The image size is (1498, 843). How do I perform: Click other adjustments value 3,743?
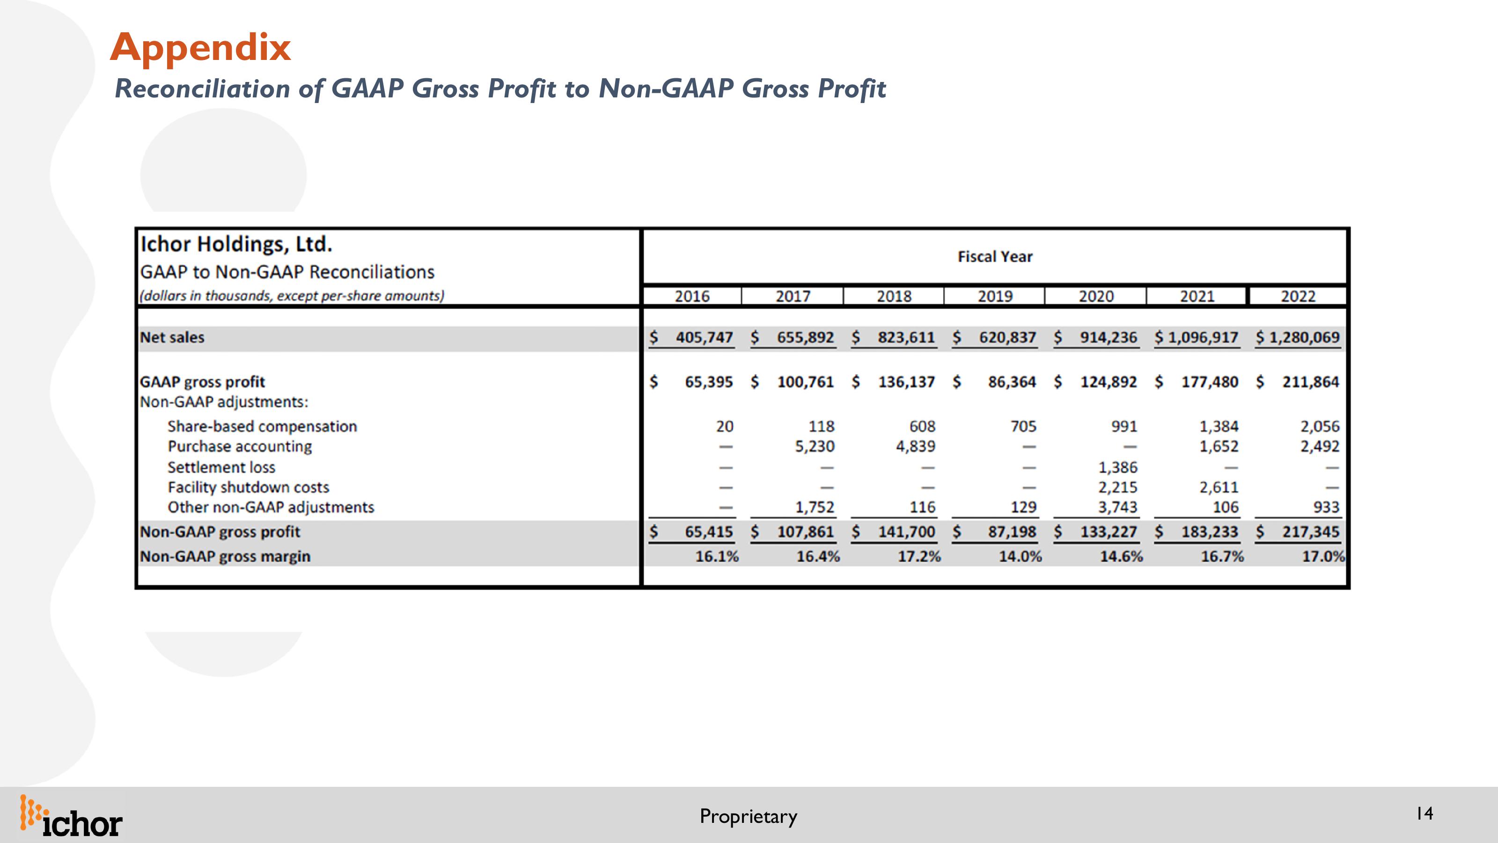coord(1118,507)
